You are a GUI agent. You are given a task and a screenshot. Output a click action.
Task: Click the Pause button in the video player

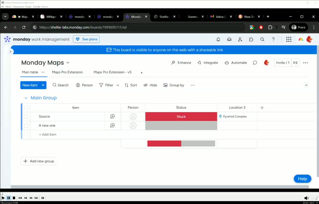point(8,198)
